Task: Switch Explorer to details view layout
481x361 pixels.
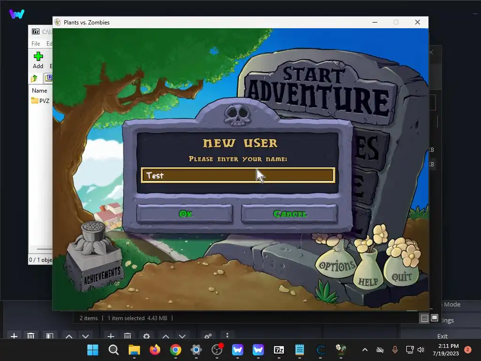Action: click(424, 318)
